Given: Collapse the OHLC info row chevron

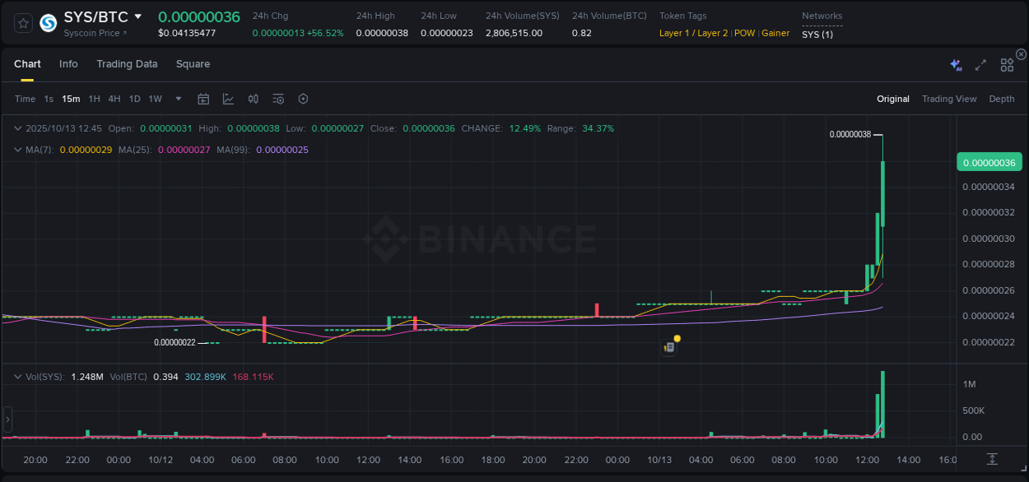Looking at the screenshot, I should pyautogui.click(x=18, y=128).
